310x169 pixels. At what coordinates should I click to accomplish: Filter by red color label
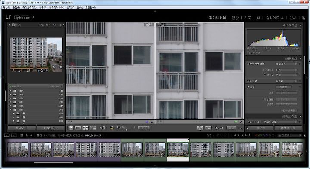[x=256, y=135]
